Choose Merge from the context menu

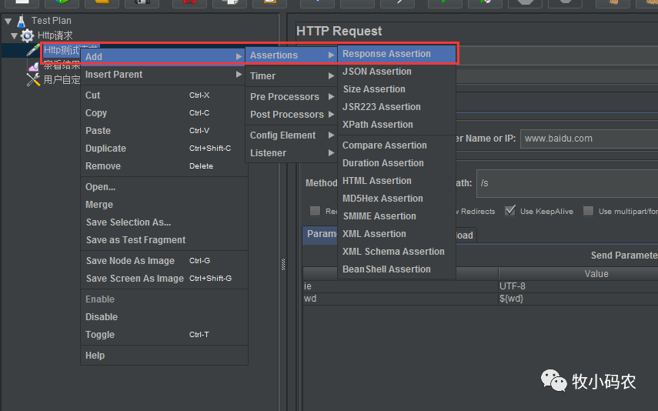(164, 205)
